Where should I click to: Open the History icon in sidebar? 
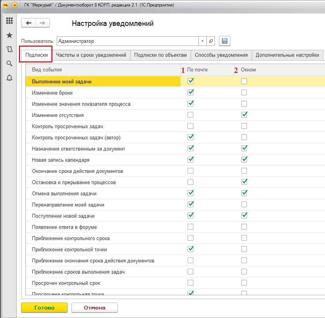click(x=10, y=49)
